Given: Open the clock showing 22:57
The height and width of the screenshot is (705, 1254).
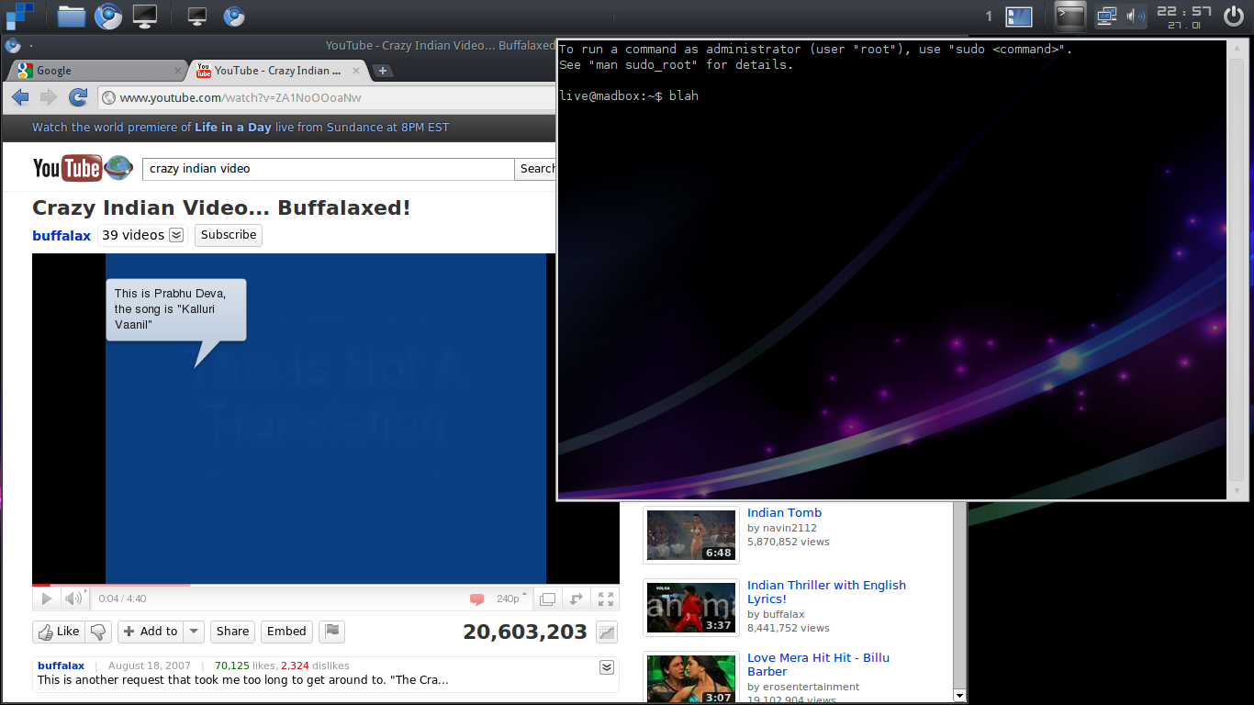Looking at the screenshot, I should coord(1183,17).
